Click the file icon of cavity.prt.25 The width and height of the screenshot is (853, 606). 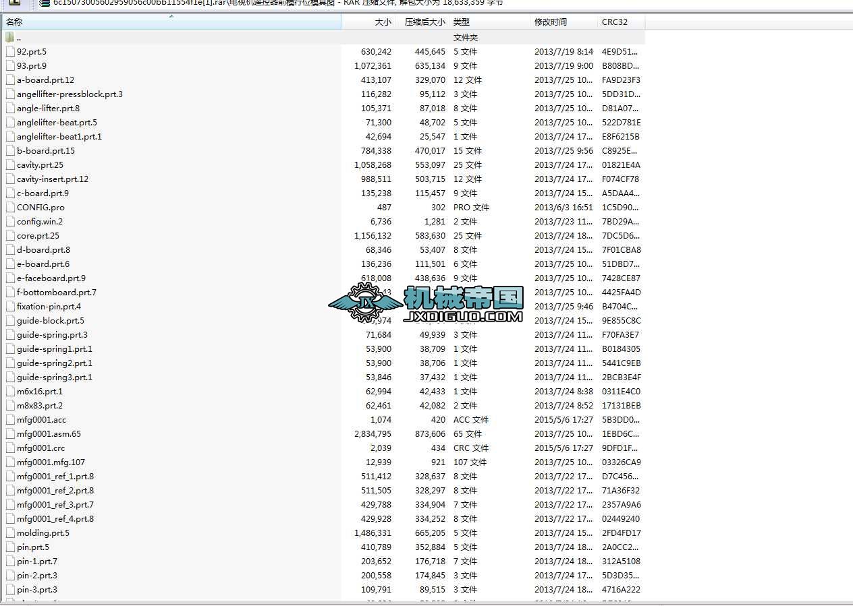point(10,165)
